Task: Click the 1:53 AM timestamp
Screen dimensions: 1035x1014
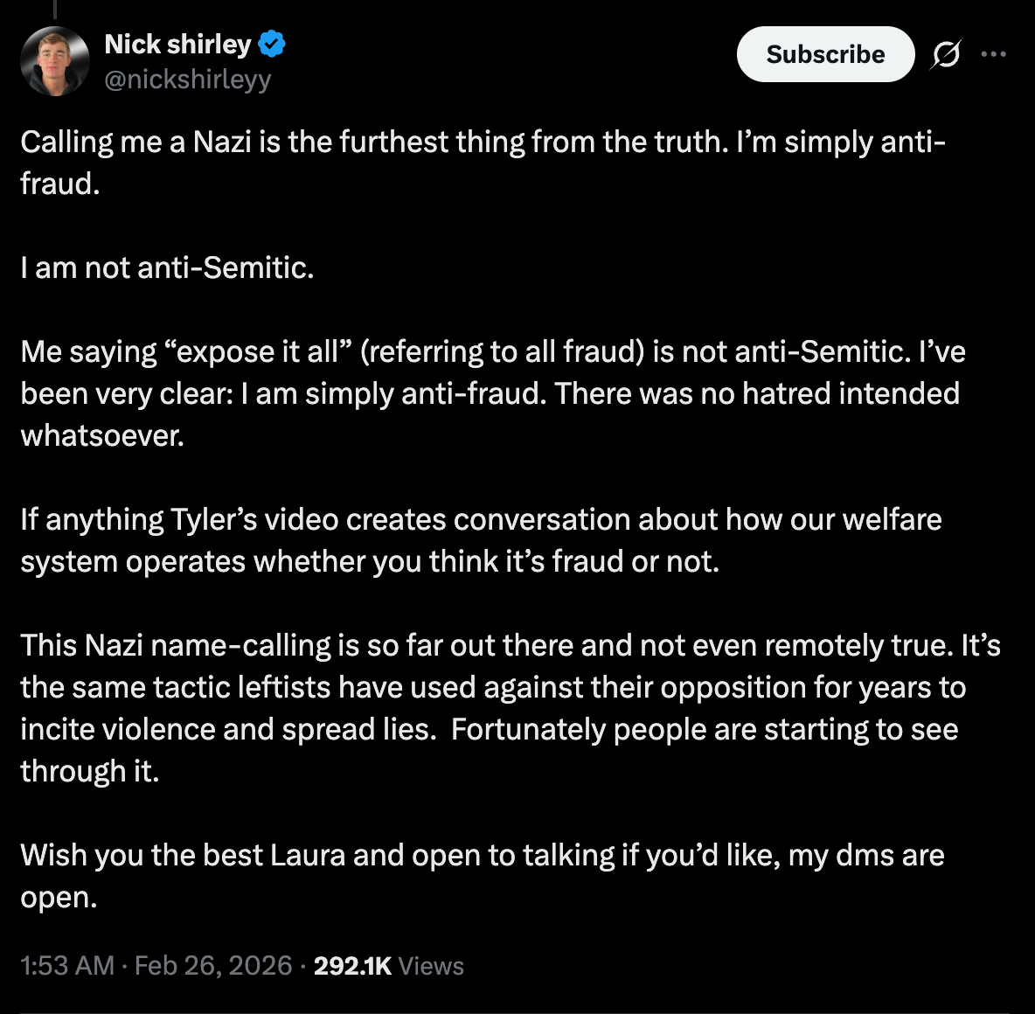Action: click(x=67, y=966)
